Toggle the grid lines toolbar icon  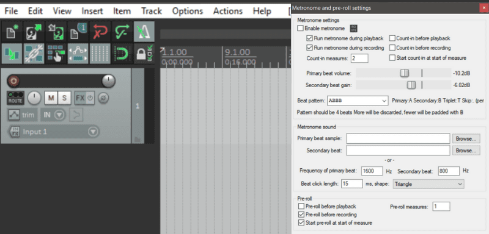[x=100, y=54]
